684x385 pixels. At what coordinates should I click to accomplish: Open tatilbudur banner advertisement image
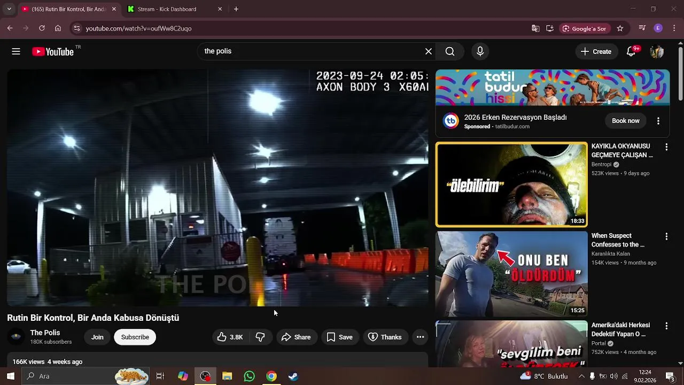[553, 88]
